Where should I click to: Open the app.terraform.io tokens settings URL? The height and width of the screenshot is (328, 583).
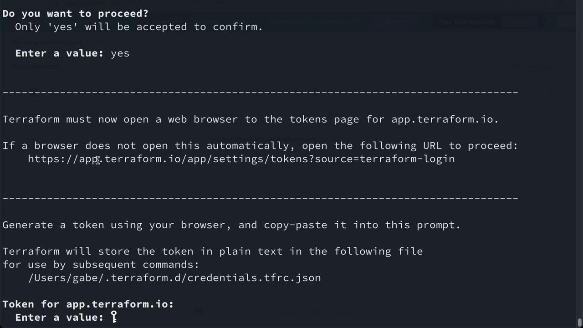point(241,159)
